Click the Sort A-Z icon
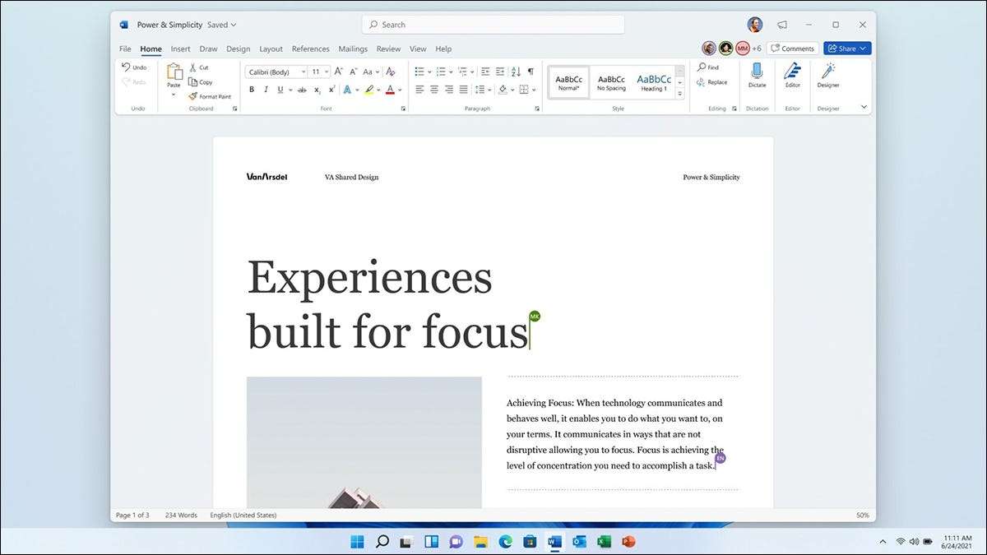The height and width of the screenshot is (555, 987). pos(516,72)
